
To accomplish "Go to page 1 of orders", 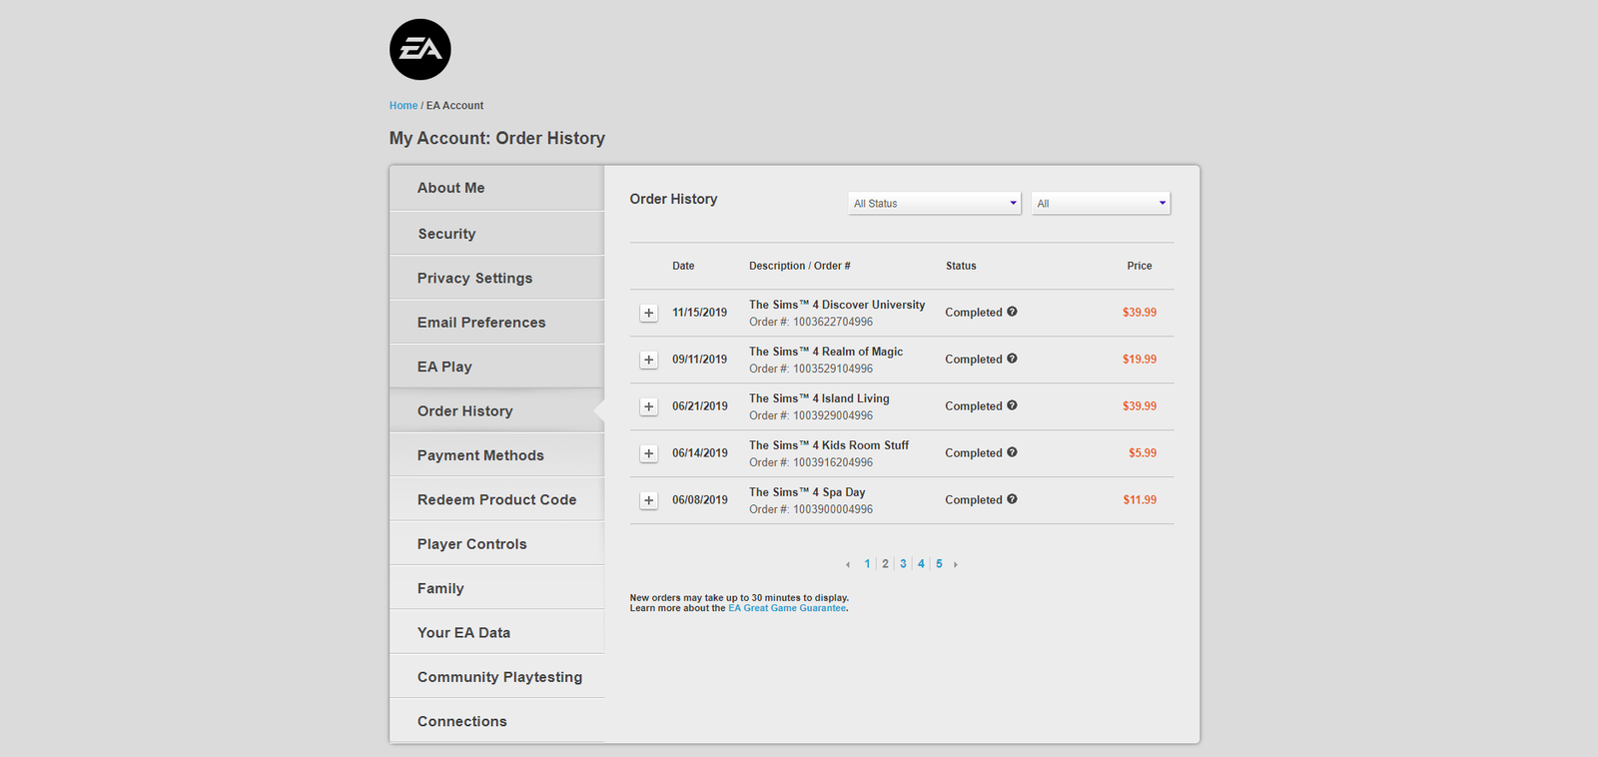I will point(867,564).
